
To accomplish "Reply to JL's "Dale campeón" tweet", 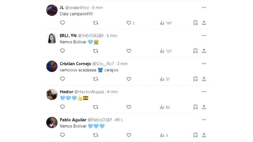I will [x=63, y=23].
